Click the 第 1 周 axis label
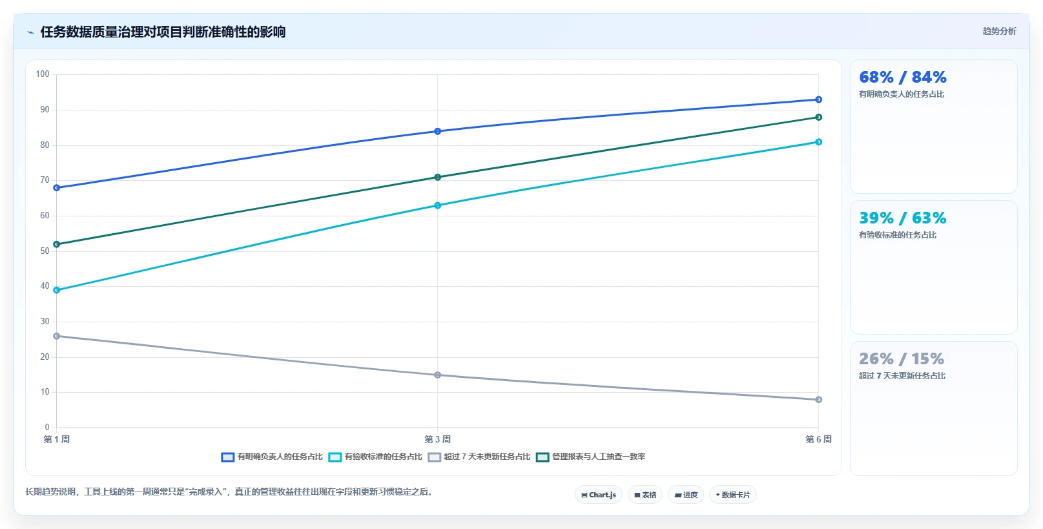This screenshot has width=1043, height=529. pyautogui.click(x=57, y=439)
